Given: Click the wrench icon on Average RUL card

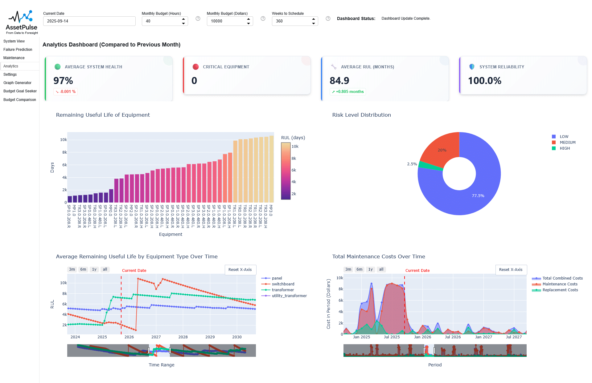Looking at the screenshot, I should coord(334,67).
